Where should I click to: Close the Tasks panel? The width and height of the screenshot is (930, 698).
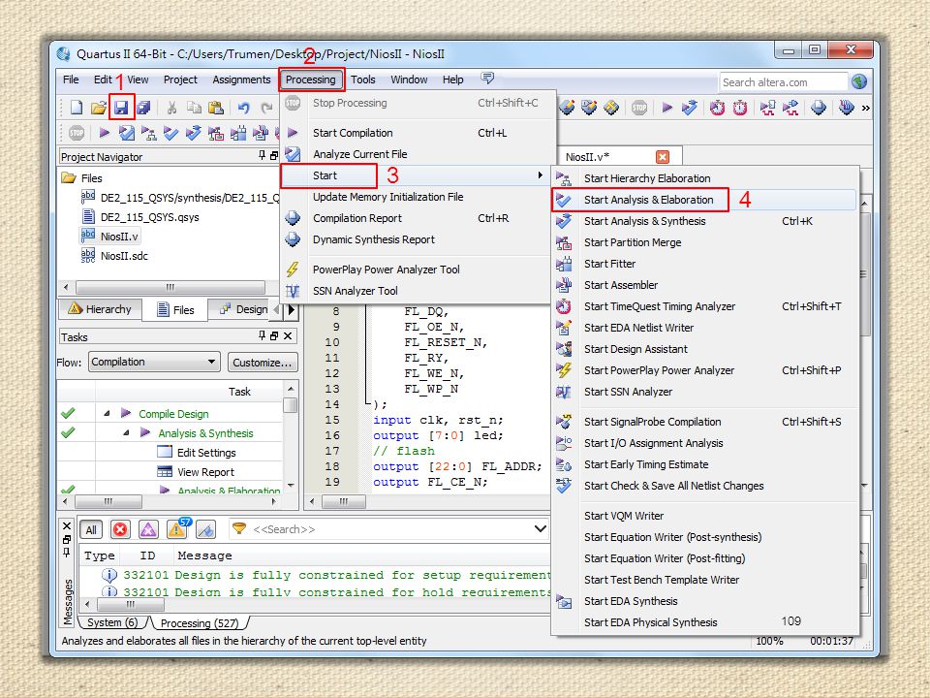coord(288,336)
